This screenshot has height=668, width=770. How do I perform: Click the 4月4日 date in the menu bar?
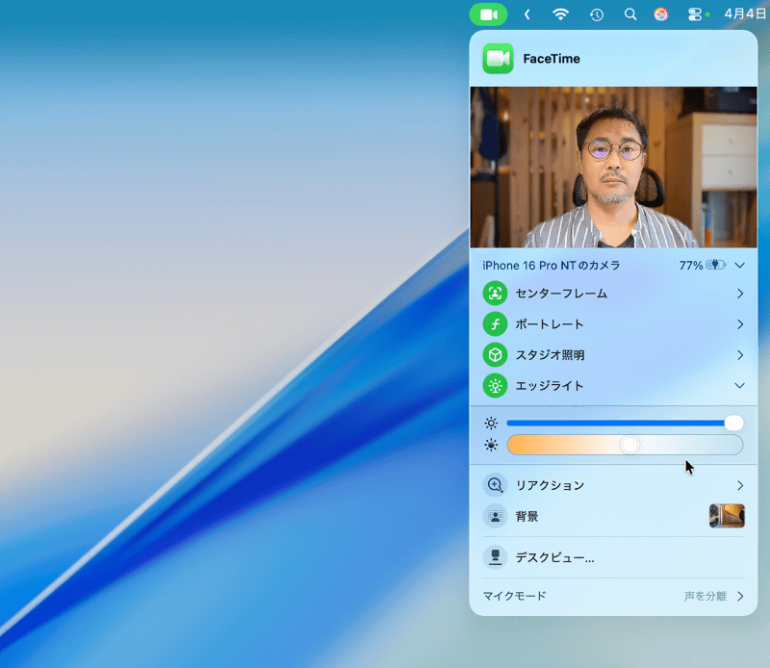click(745, 13)
